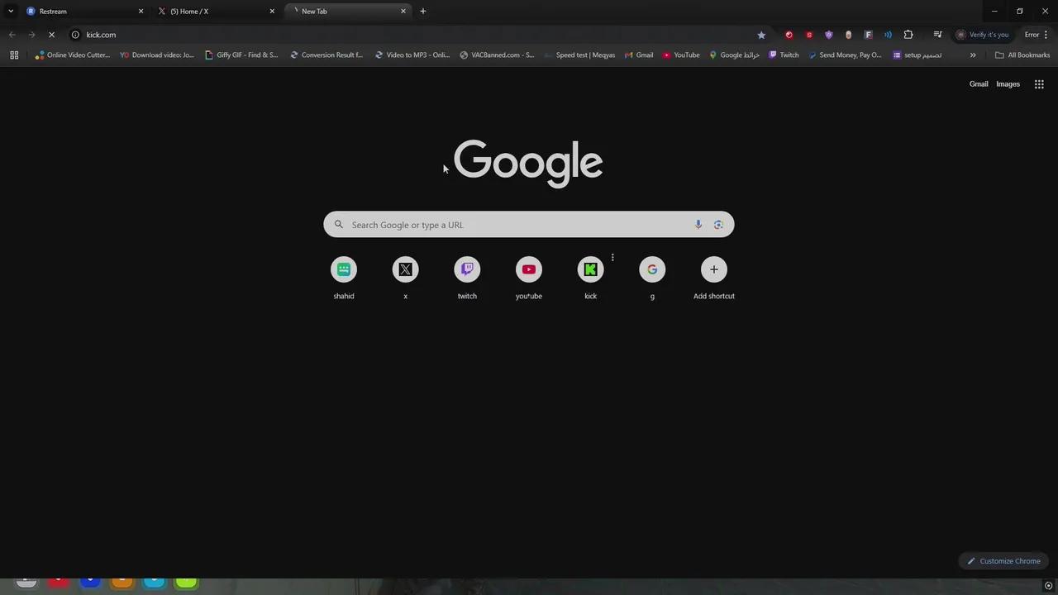Screen dimensions: 1058x595
Task: Open the Chrome Error menu button
Action: coord(1036,35)
